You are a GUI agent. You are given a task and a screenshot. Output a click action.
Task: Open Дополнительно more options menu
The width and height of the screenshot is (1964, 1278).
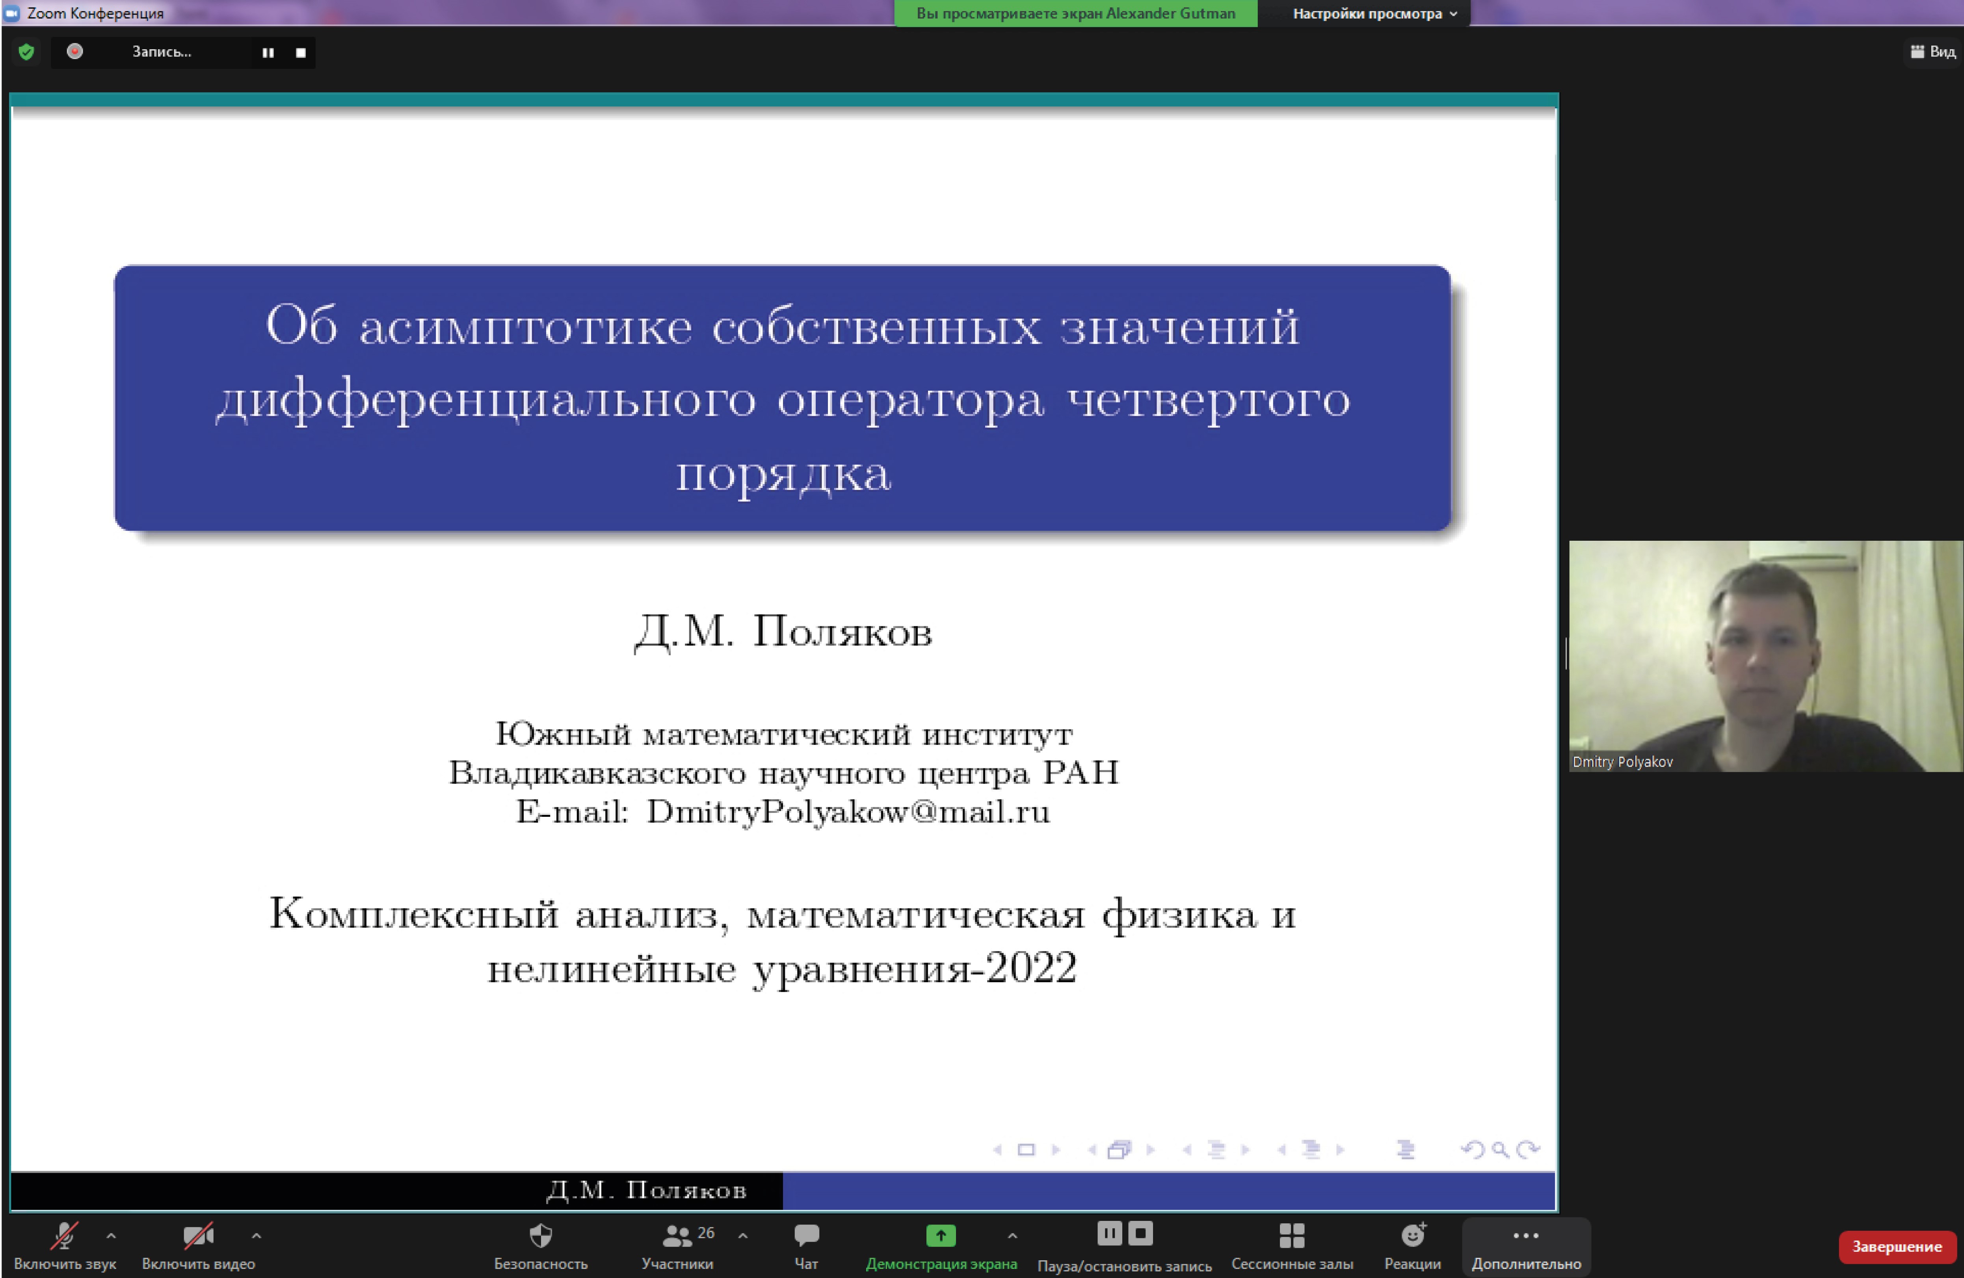[x=1526, y=1246]
